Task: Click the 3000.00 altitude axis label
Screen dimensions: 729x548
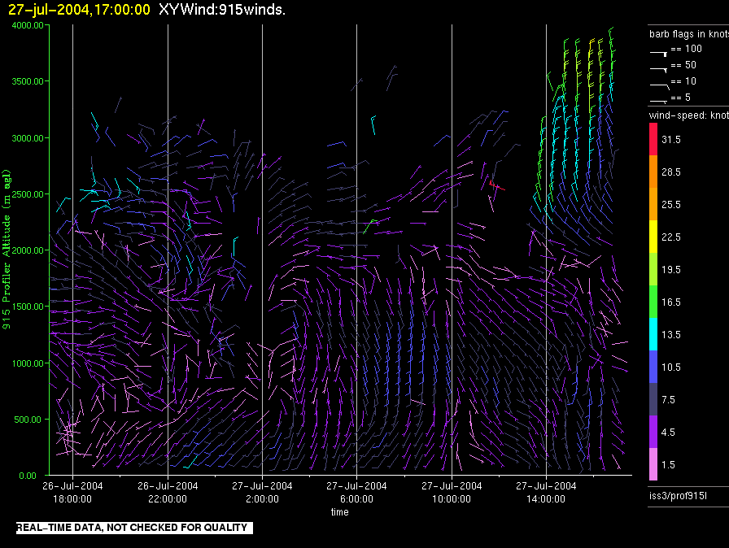Action: tap(28, 138)
